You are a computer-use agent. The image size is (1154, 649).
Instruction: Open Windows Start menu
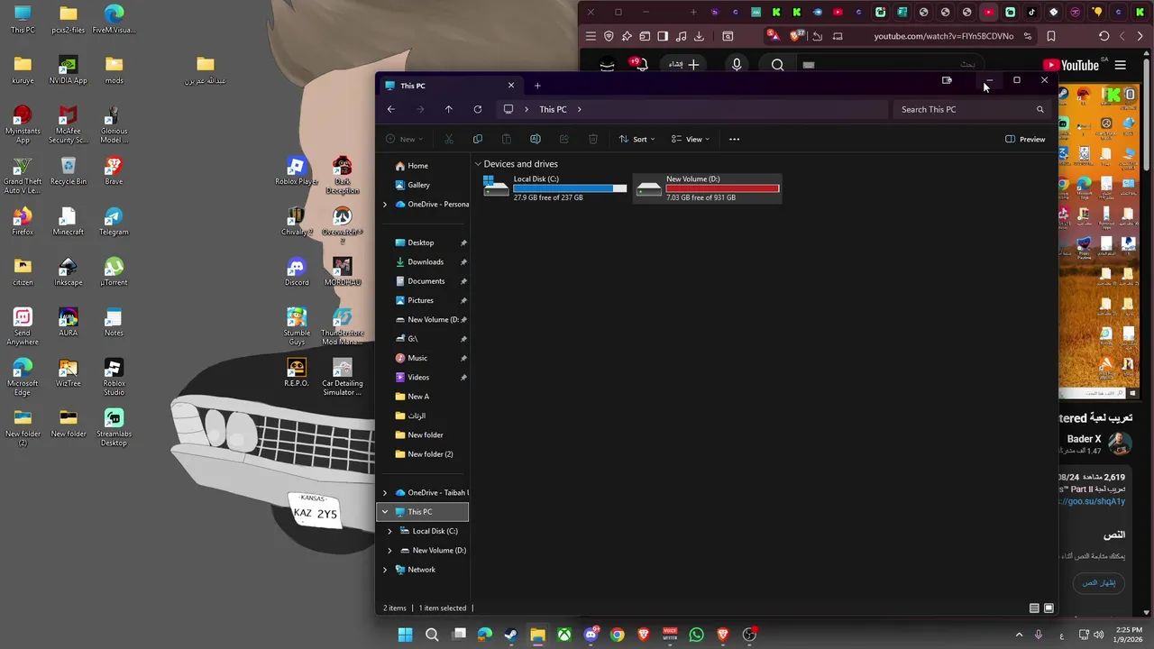point(405,635)
